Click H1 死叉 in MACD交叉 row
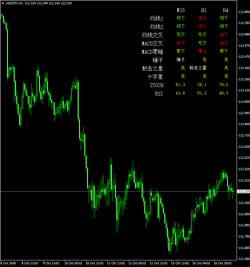250x267 pixels. point(202,43)
